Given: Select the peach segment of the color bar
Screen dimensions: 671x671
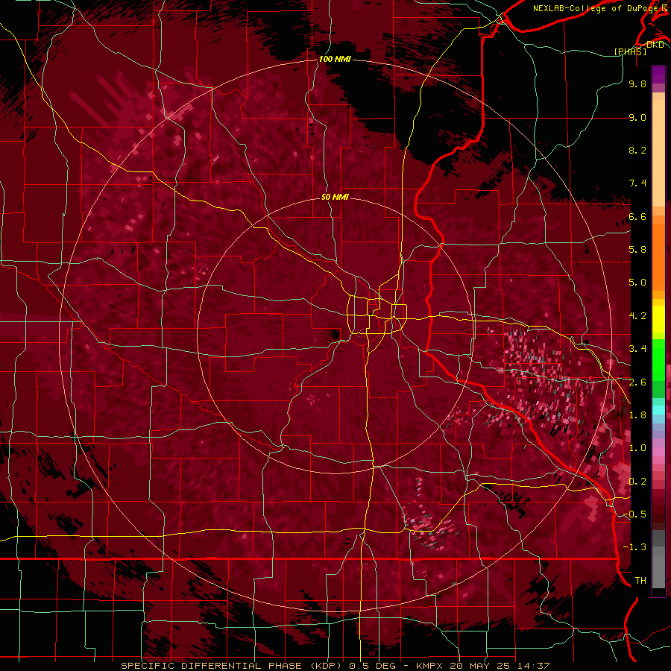Looking at the screenshot, I should [658, 153].
